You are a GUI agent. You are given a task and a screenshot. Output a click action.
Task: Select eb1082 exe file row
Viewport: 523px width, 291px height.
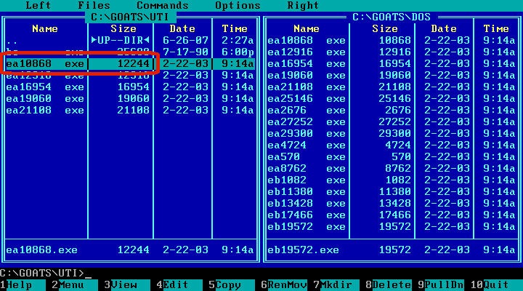(392, 180)
